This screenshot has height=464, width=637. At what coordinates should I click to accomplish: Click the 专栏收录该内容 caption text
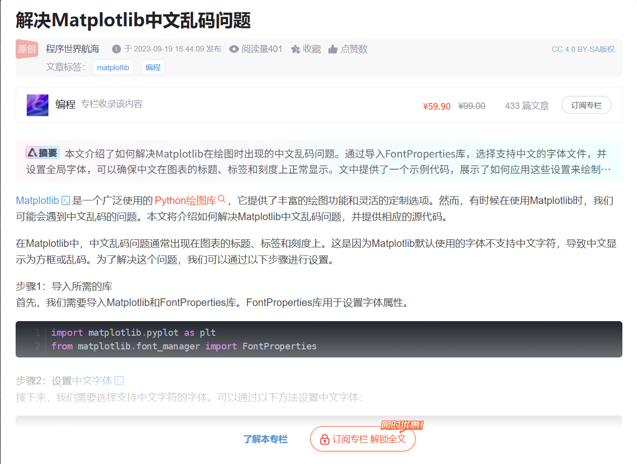[112, 104]
